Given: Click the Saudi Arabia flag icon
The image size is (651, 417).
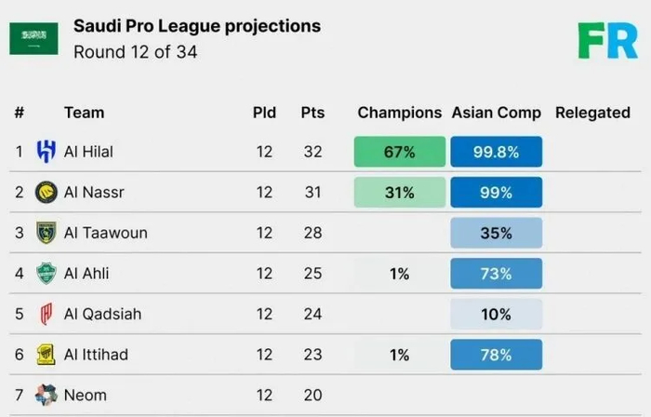Looking at the screenshot, I should [x=33, y=38].
